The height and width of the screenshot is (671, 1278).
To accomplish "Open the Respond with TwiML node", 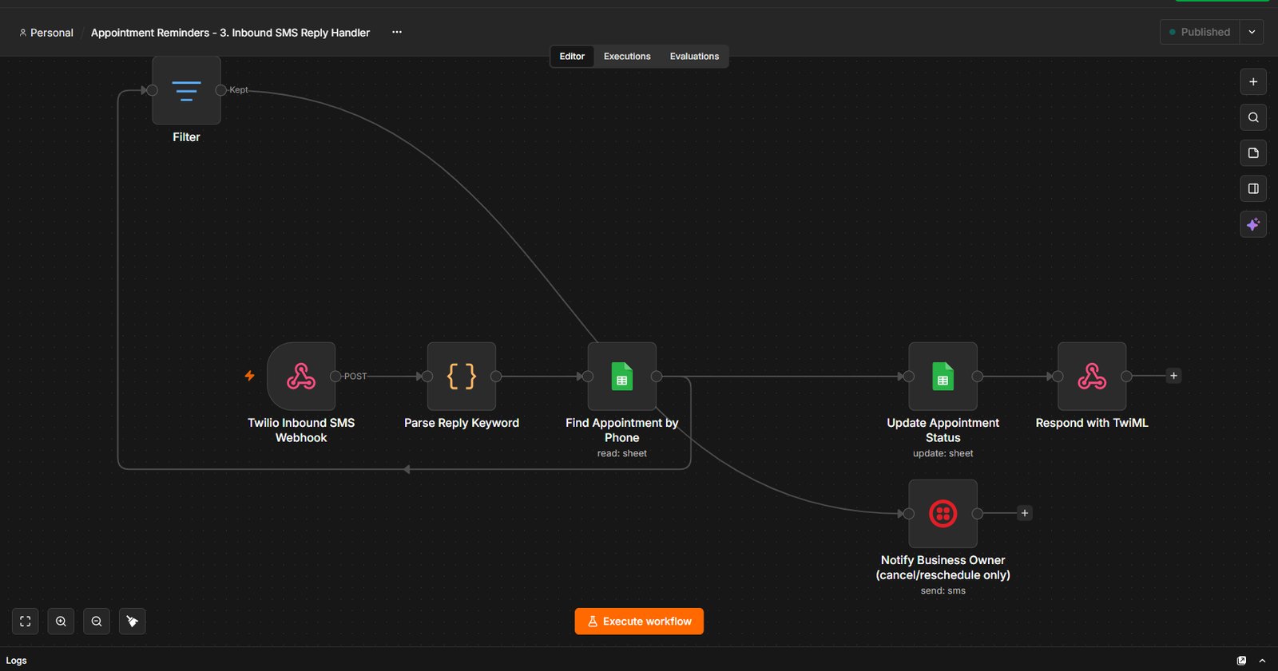I will (x=1092, y=377).
